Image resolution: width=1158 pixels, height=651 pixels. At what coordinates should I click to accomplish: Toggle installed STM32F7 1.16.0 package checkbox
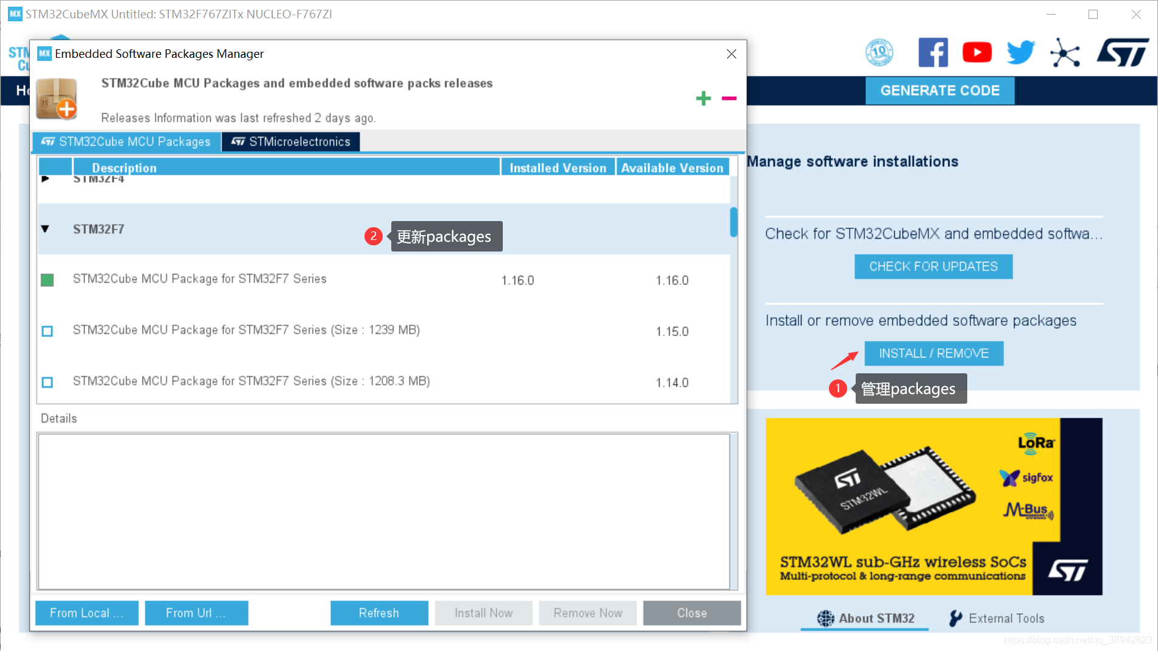[x=47, y=280]
